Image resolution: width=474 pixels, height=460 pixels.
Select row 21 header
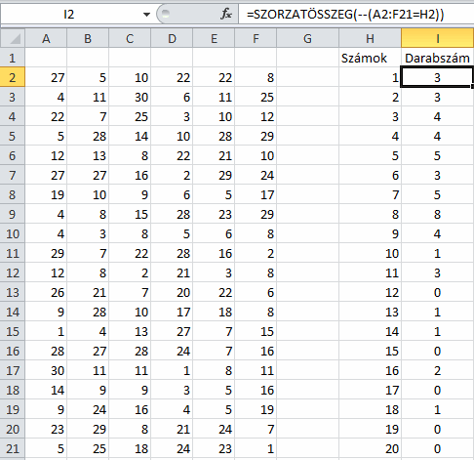(13, 448)
